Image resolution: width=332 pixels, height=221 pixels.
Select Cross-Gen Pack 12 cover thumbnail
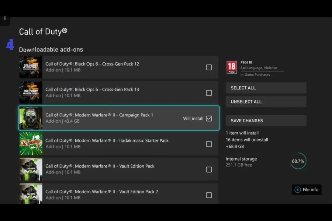[31, 67]
